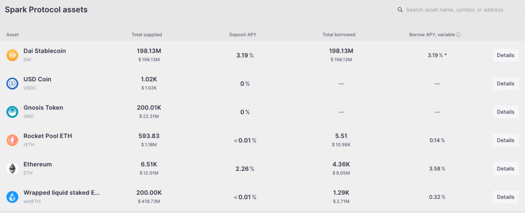Open Details for USD Coin

click(505, 84)
